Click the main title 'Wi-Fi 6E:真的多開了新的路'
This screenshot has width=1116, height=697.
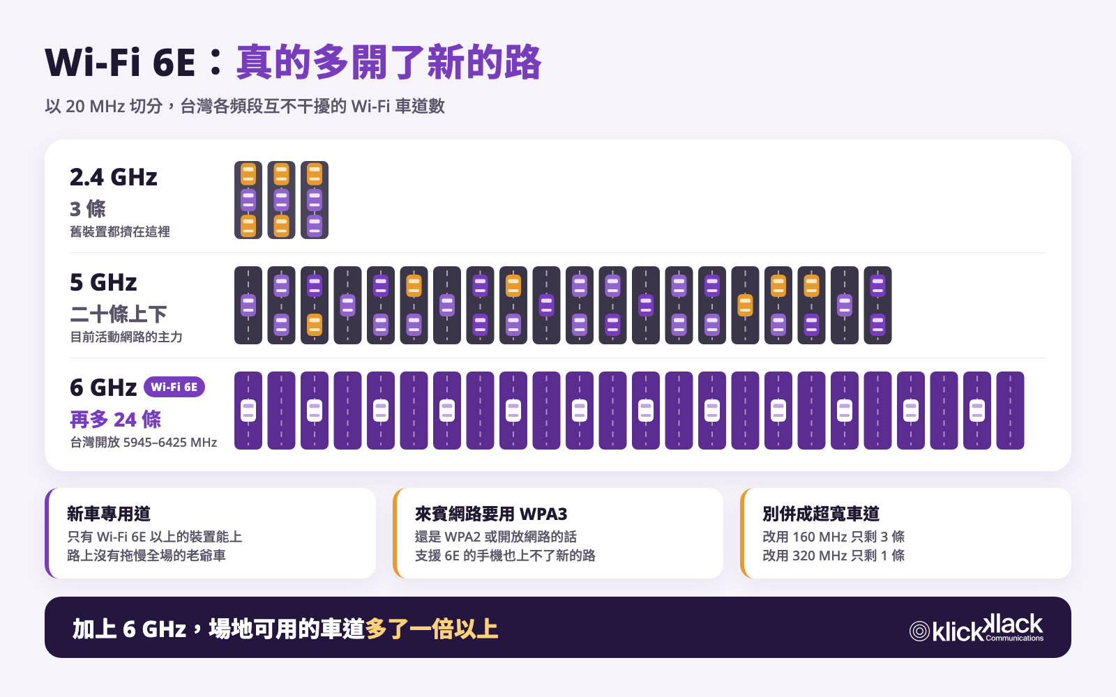293,62
